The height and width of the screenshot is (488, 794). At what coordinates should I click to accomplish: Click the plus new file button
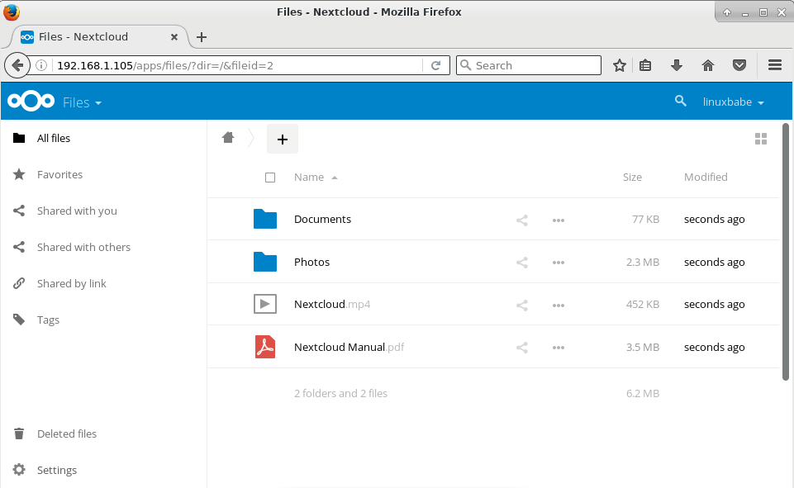(x=282, y=140)
